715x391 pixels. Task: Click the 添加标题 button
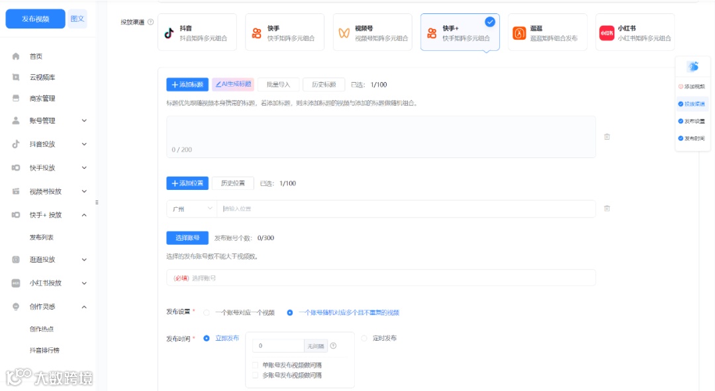coord(186,84)
